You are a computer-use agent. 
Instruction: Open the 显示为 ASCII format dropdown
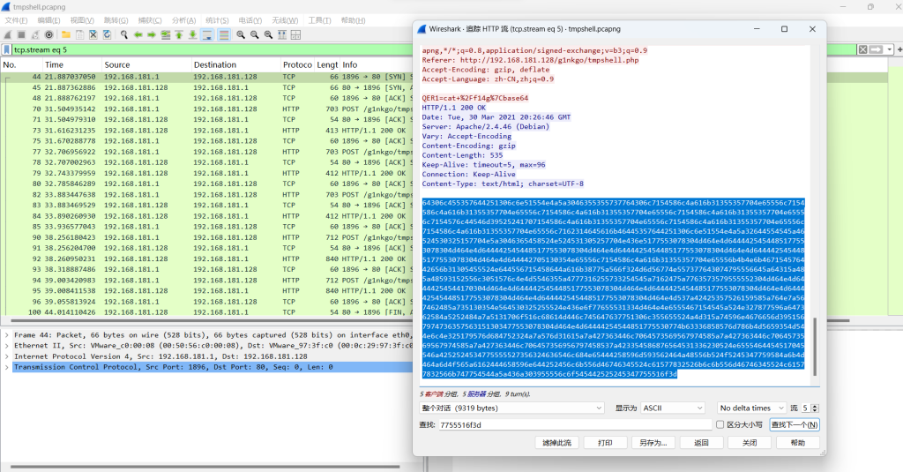[672, 408]
